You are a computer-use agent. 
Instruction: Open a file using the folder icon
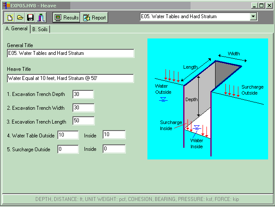click(20, 17)
